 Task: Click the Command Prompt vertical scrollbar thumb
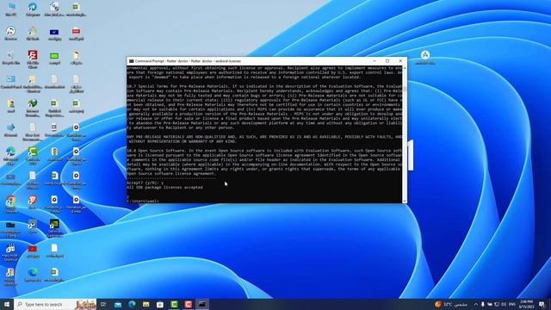click(x=405, y=89)
